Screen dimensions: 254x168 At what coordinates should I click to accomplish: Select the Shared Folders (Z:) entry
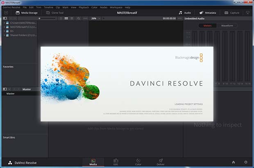(23, 35)
